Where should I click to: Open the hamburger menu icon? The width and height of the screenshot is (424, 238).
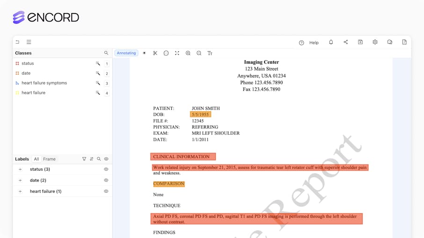[29, 42]
